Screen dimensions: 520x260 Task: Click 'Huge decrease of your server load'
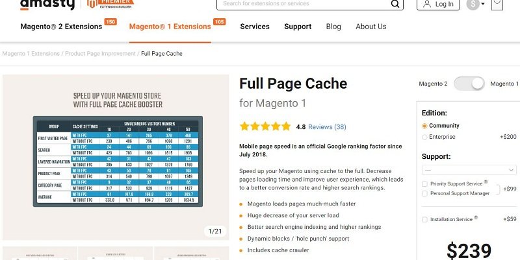click(293, 215)
